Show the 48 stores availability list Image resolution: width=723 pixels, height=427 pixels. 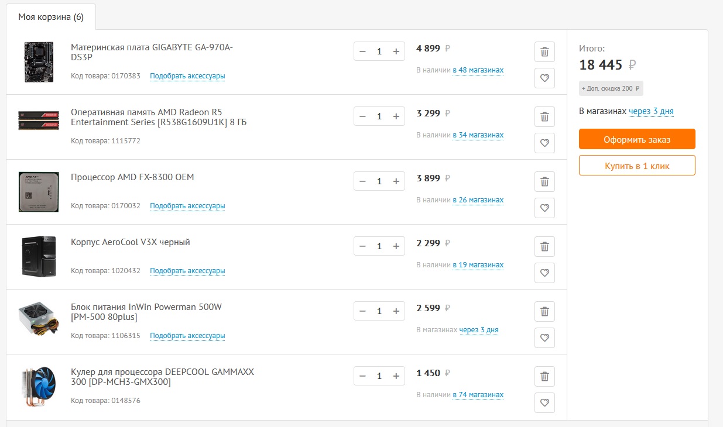478,70
